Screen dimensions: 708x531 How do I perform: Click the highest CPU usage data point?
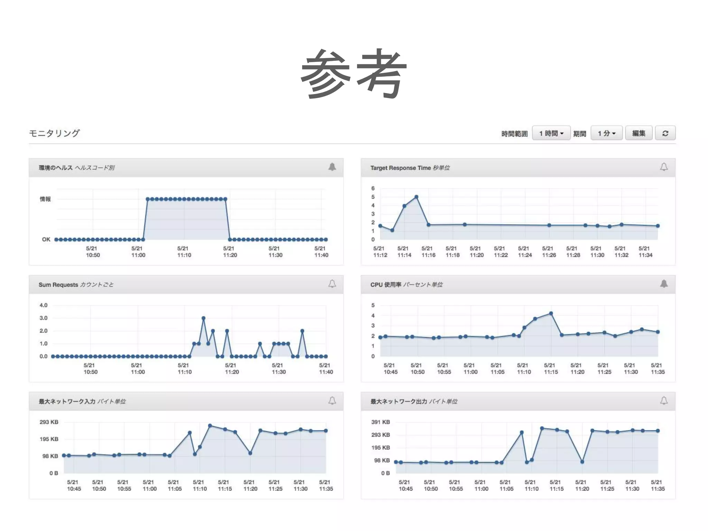pos(551,314)
